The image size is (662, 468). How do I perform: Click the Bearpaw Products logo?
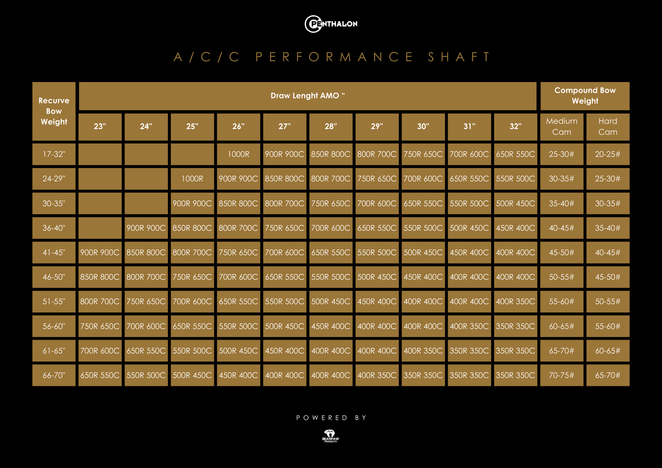click(x=330, y=436)
